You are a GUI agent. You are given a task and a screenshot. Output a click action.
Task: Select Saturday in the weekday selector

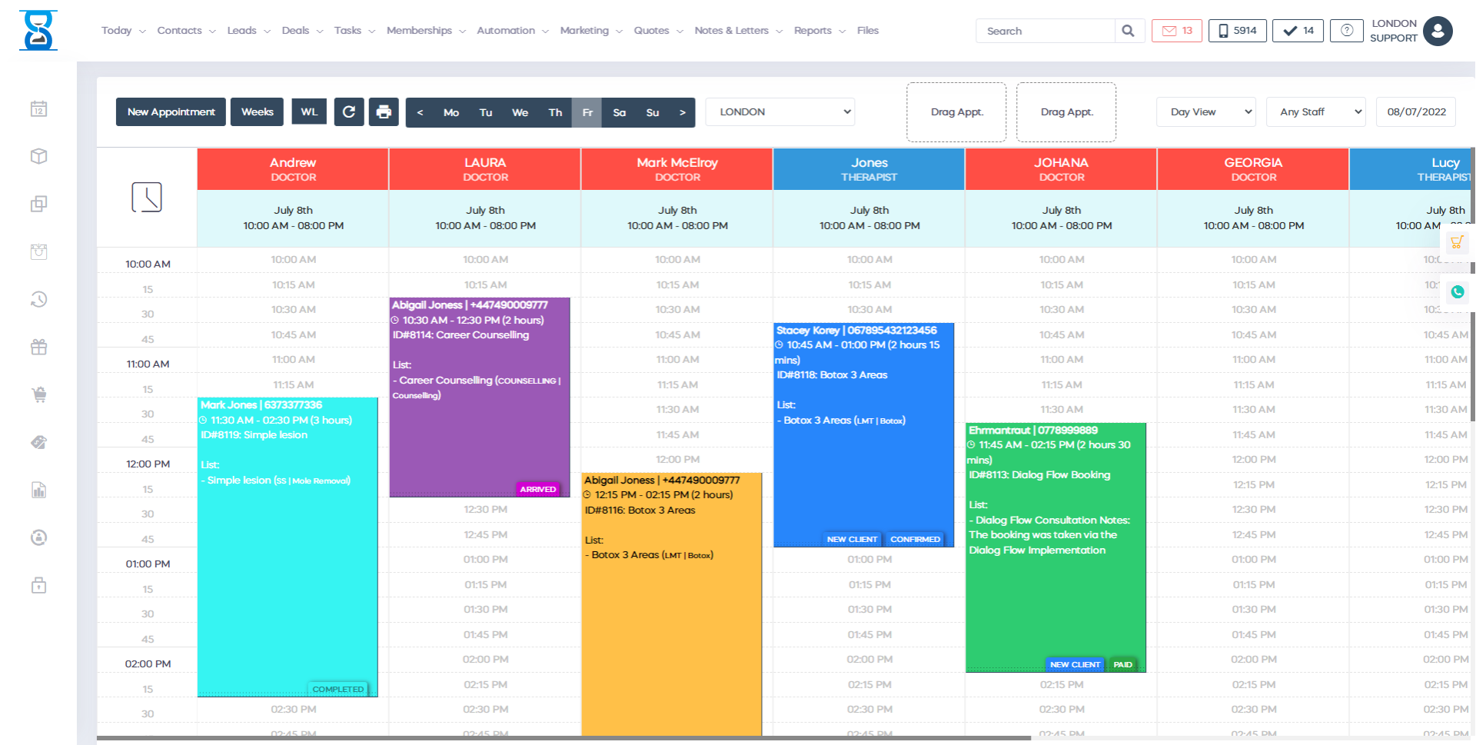point(619,112)
